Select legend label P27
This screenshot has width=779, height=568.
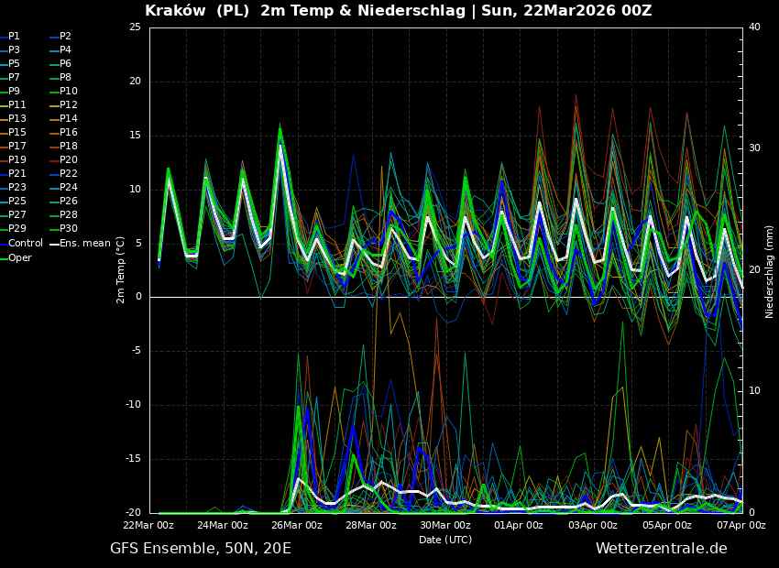point(13,214)
